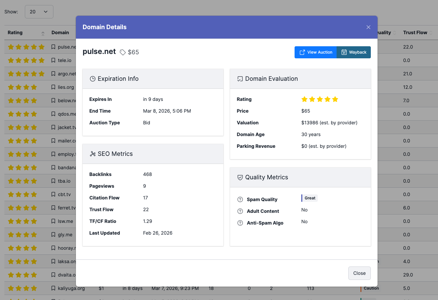Click the wrench icon beside SEO Metrics
Image resolution: width=438 pixels, height=300 pixels.
92,154
